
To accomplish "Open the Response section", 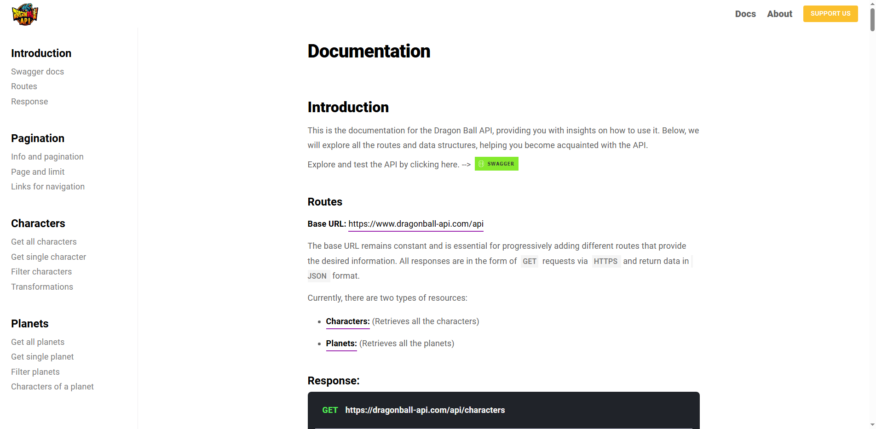I will 29,101.
